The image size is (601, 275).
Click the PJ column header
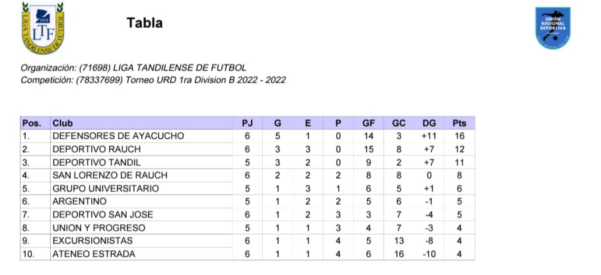(247, 123)
